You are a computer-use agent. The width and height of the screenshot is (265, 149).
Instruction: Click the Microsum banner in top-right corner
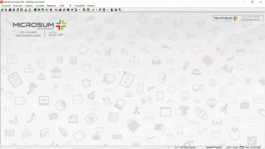pos(238,18)
